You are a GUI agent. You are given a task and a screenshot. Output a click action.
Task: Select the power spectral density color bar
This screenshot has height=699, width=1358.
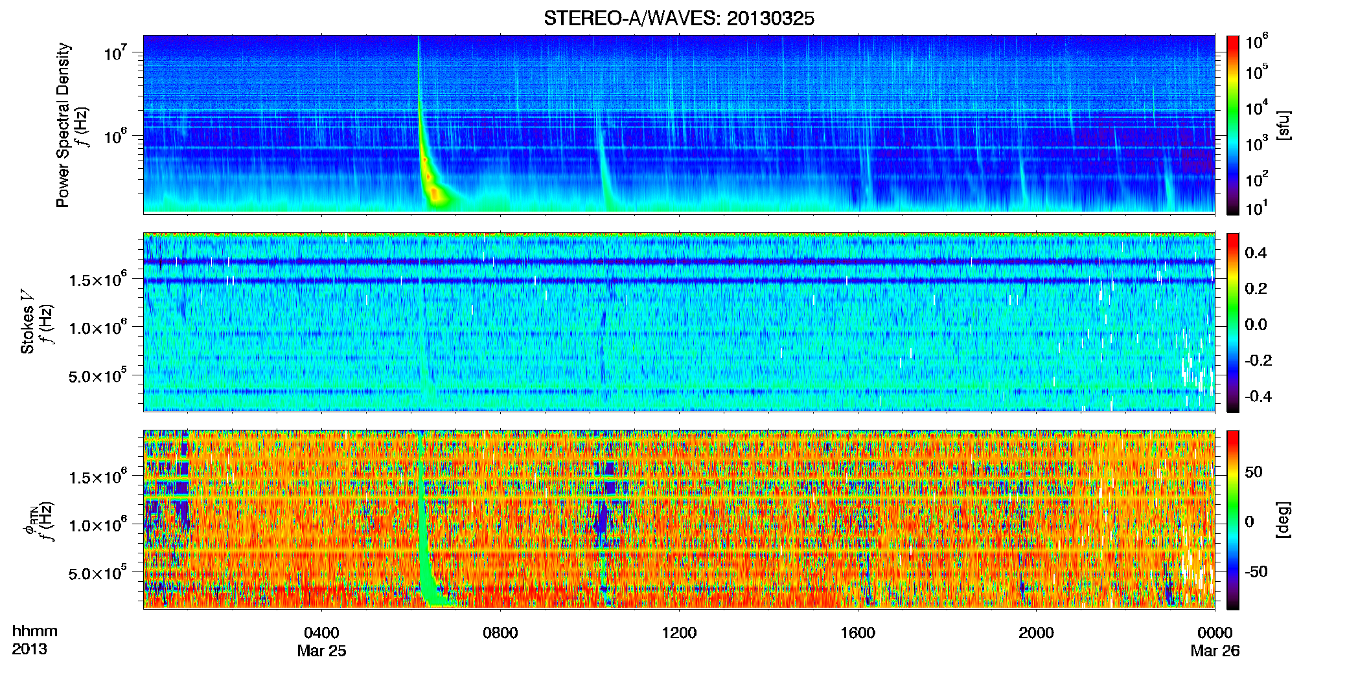[1233, 125]
